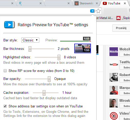Click the Mirosław channel name
This screenshot has width=130, height=120.
pyautogui.click(x=125, y=100)
